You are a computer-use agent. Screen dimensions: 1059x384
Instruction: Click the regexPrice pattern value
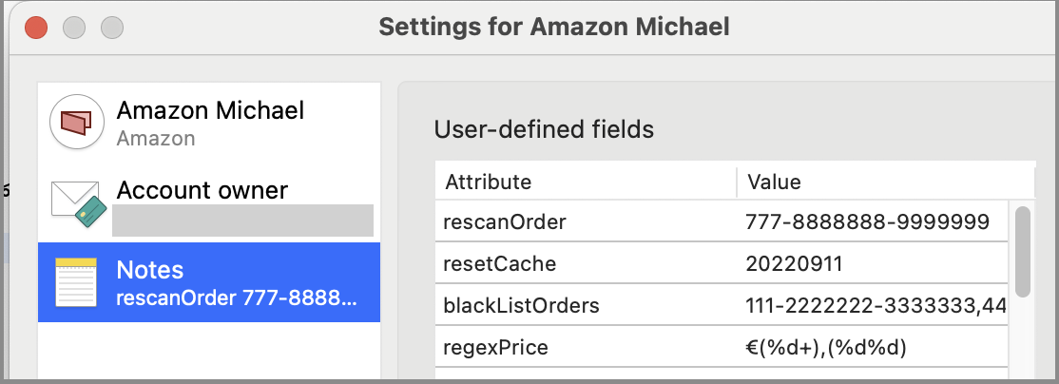point(827,347)
